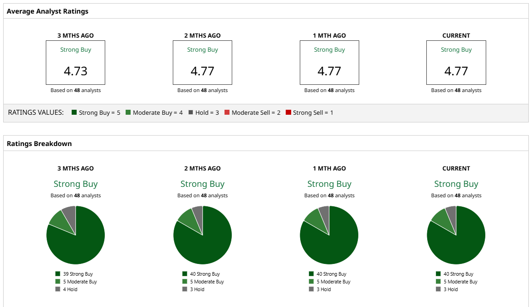Click "5 Moderate Buy" swatch under 2 MTHS AGO pie

185,282
